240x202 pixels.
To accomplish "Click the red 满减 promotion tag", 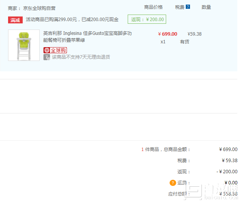I will [15, 20].
